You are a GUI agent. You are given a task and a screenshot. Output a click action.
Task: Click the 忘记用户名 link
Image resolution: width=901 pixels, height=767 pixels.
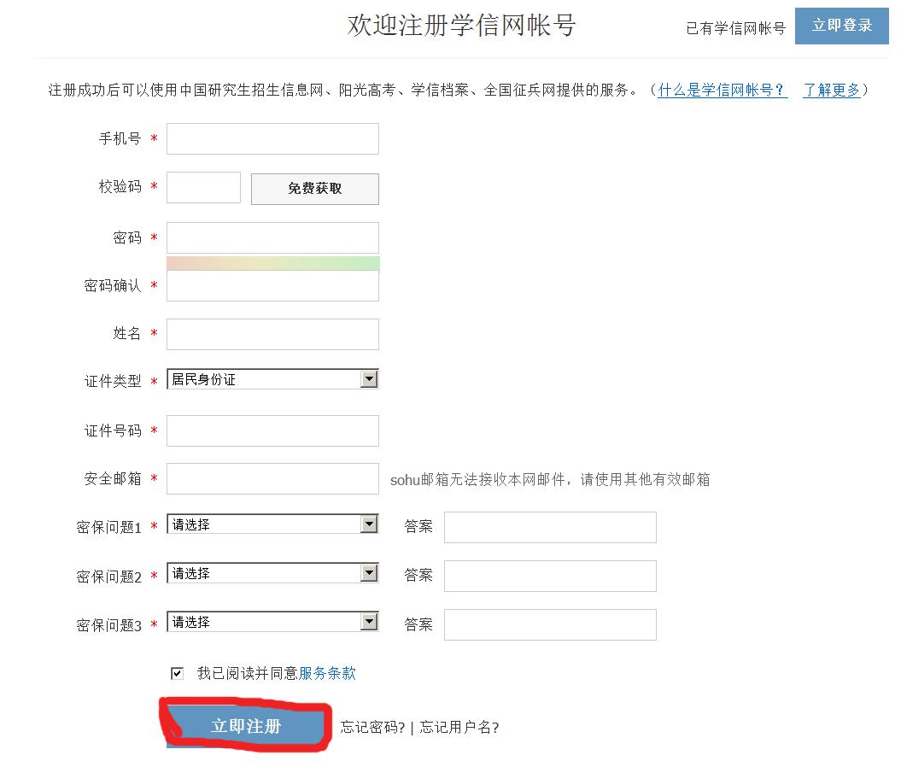(x=459, y=728)
